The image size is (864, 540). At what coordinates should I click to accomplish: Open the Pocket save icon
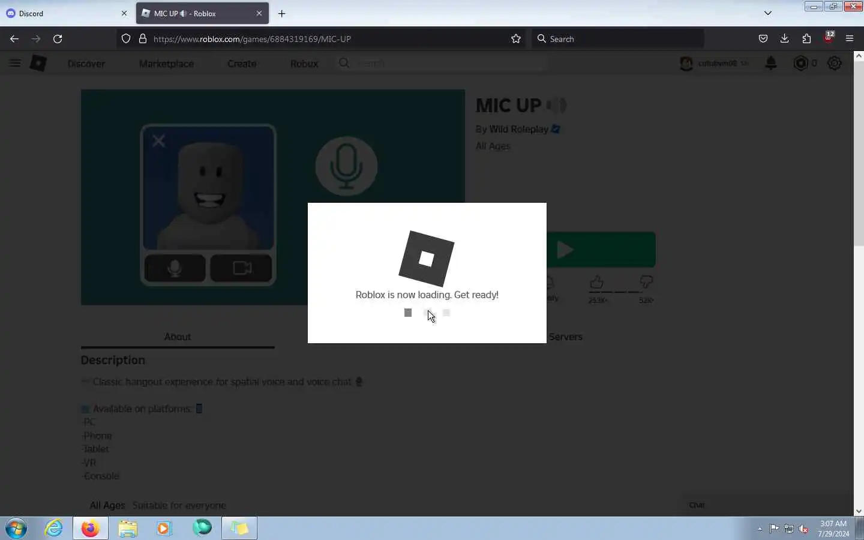click(763, 39)
